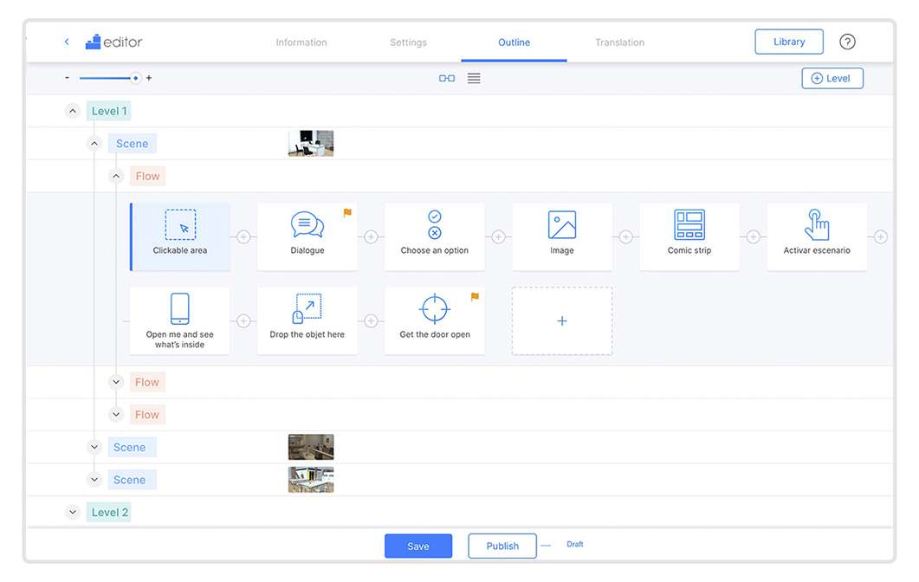Save the project
Viewport: 919px width, 582px height.
pyautogui.click(x=417, y=546)
